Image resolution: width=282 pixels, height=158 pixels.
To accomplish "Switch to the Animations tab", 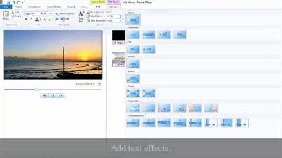I will tap(34, 7).
